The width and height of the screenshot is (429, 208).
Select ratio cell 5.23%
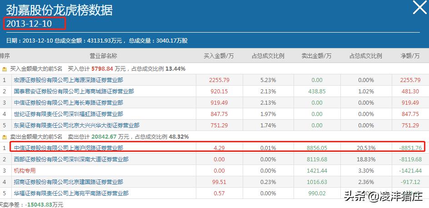[x=268, y=80]
